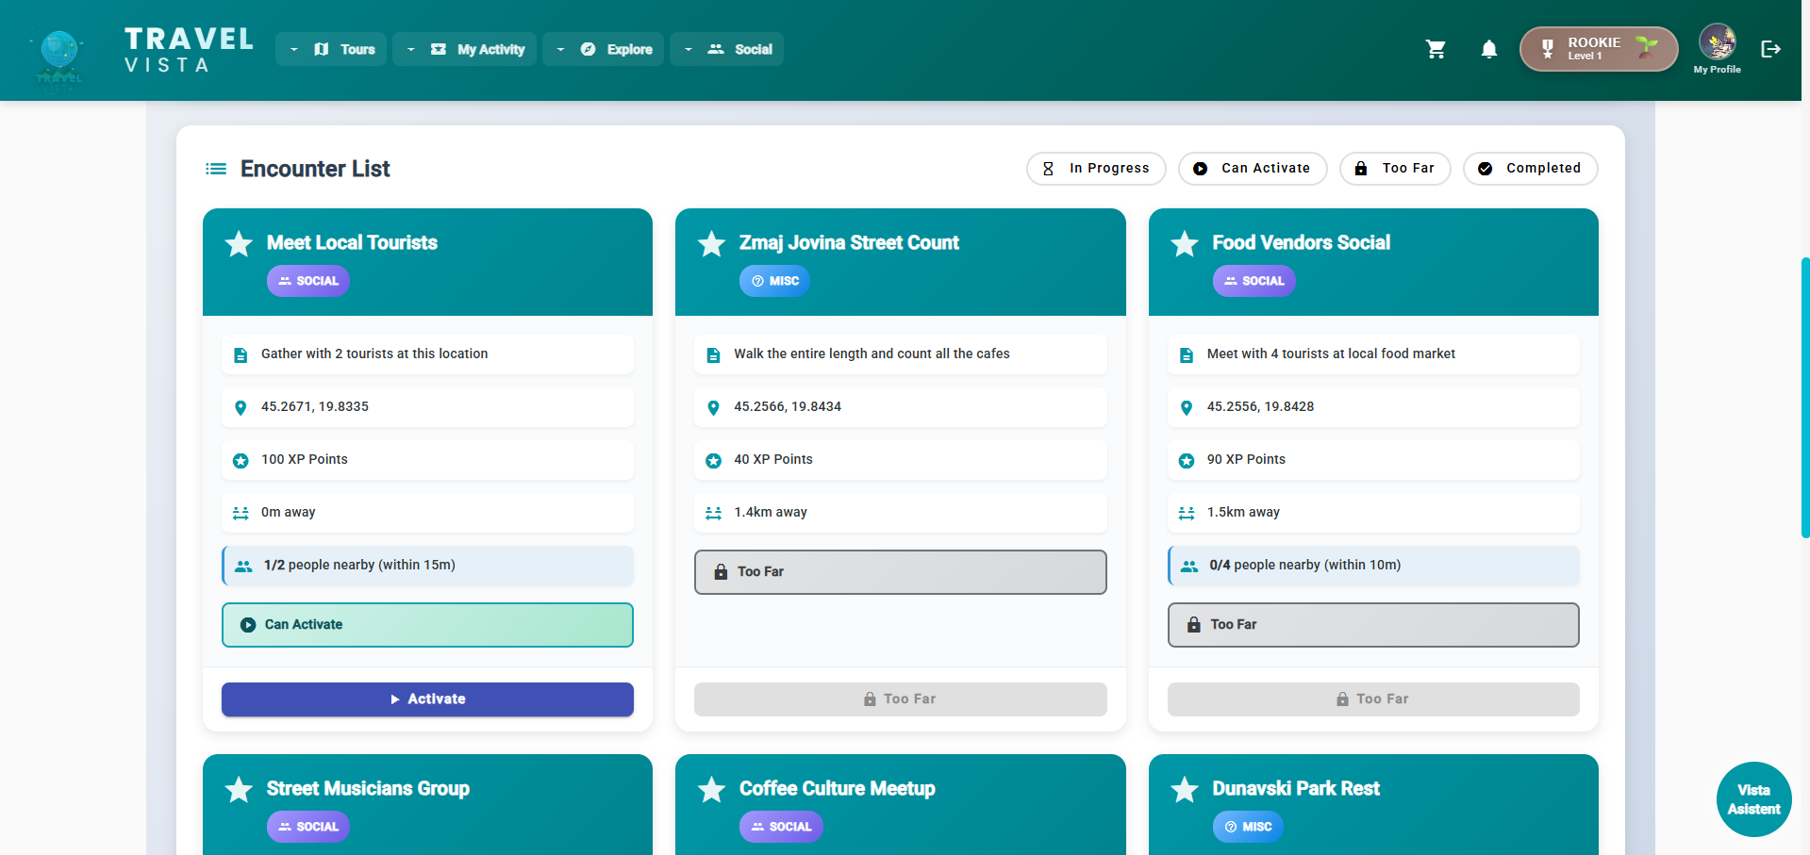Select the SOCIAL tag on Street Musicians Group

(308, 827)
